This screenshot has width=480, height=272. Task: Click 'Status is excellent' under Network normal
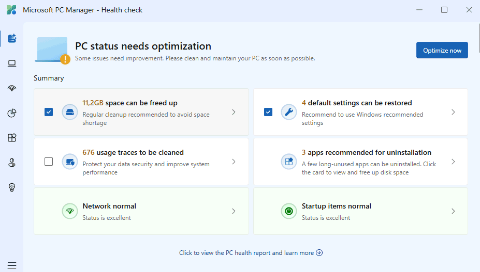[107, 218]
